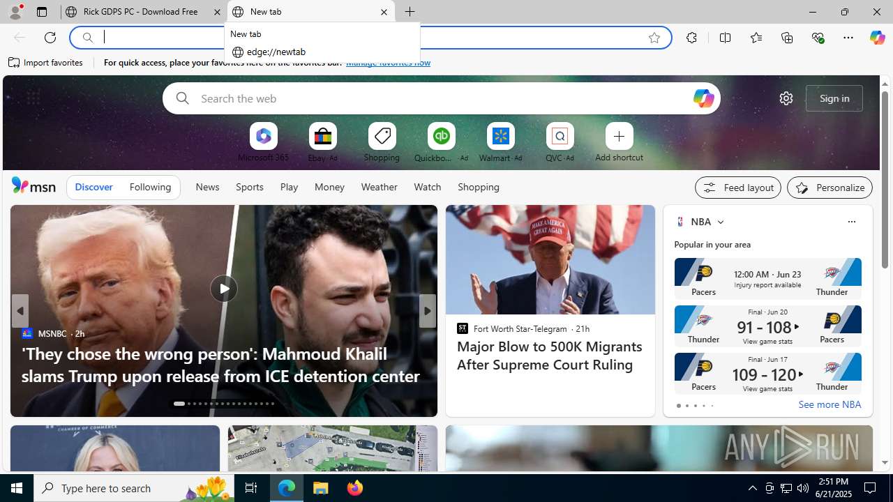The width and height of the screenshot is (893, 502).
Task: Open the browser profile icon
Action: 15,12
